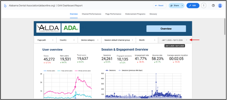This screenshot has width=227, height=100.
Task: Open the user account avatar
Action: (x=220, y=6)
